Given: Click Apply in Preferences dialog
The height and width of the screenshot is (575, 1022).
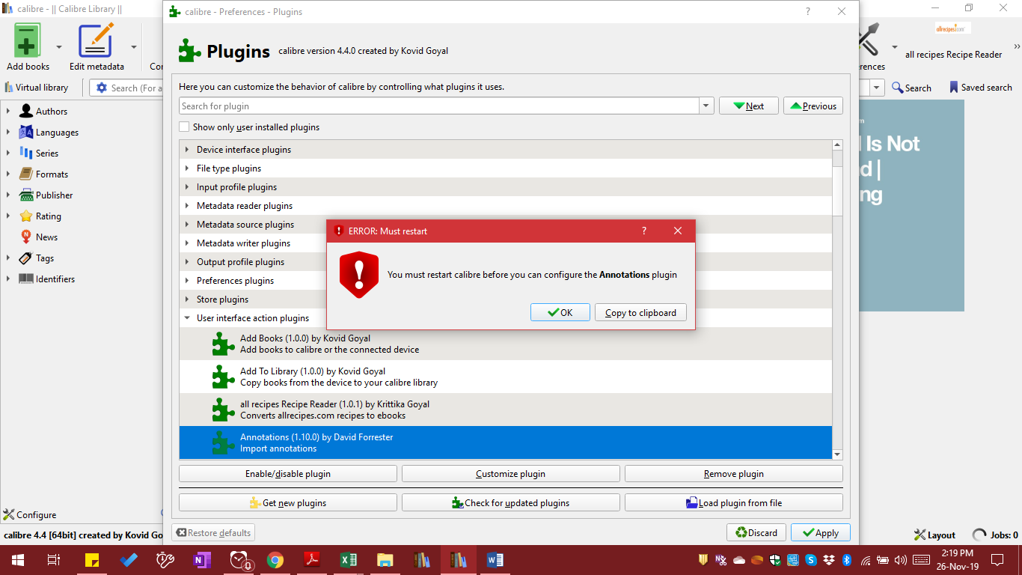Looking at the screenshot, I should pyautogui.click(x=820, y=532).
